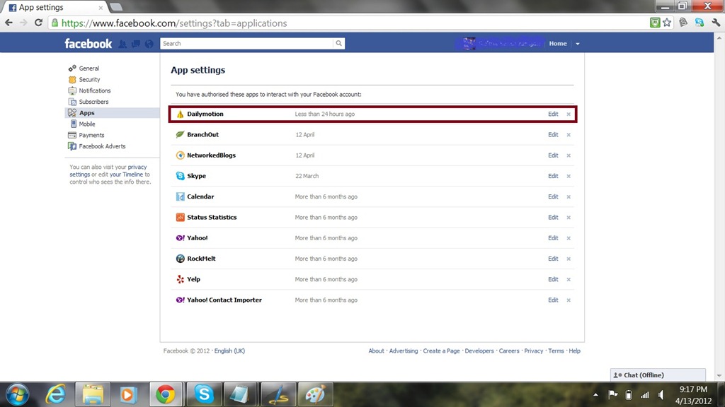Click in the Facebook search field
725x407 pixels.
coord(246,44)
